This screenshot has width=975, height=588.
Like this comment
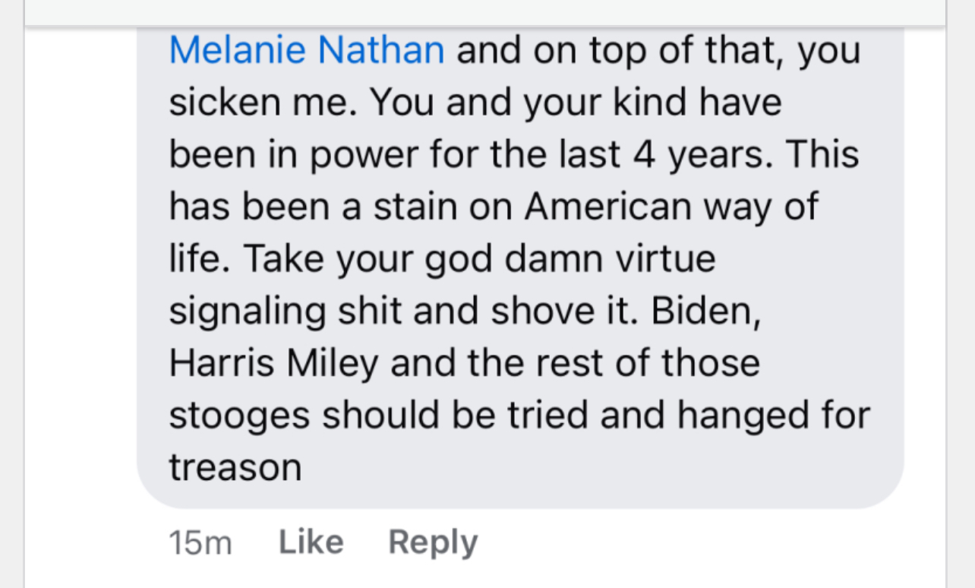pos(311,542)
